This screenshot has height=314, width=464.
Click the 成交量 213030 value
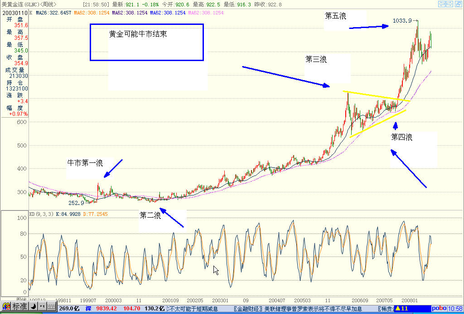coord(18,76)
